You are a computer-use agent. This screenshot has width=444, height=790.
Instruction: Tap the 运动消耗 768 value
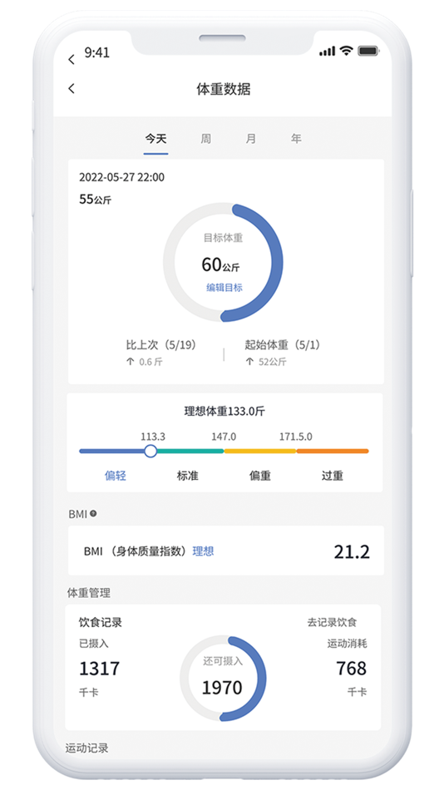[x=352, y=669]
